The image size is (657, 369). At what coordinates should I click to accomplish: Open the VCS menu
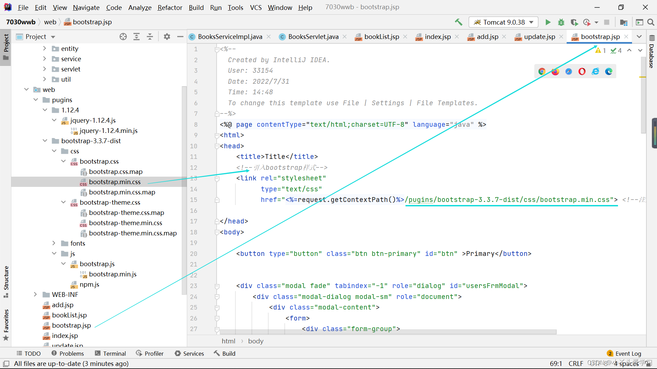coord(256,7)
